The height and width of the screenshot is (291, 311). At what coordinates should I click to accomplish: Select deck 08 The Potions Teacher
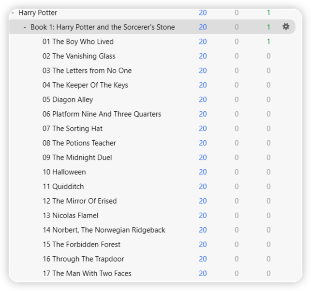tap(79, 143)
